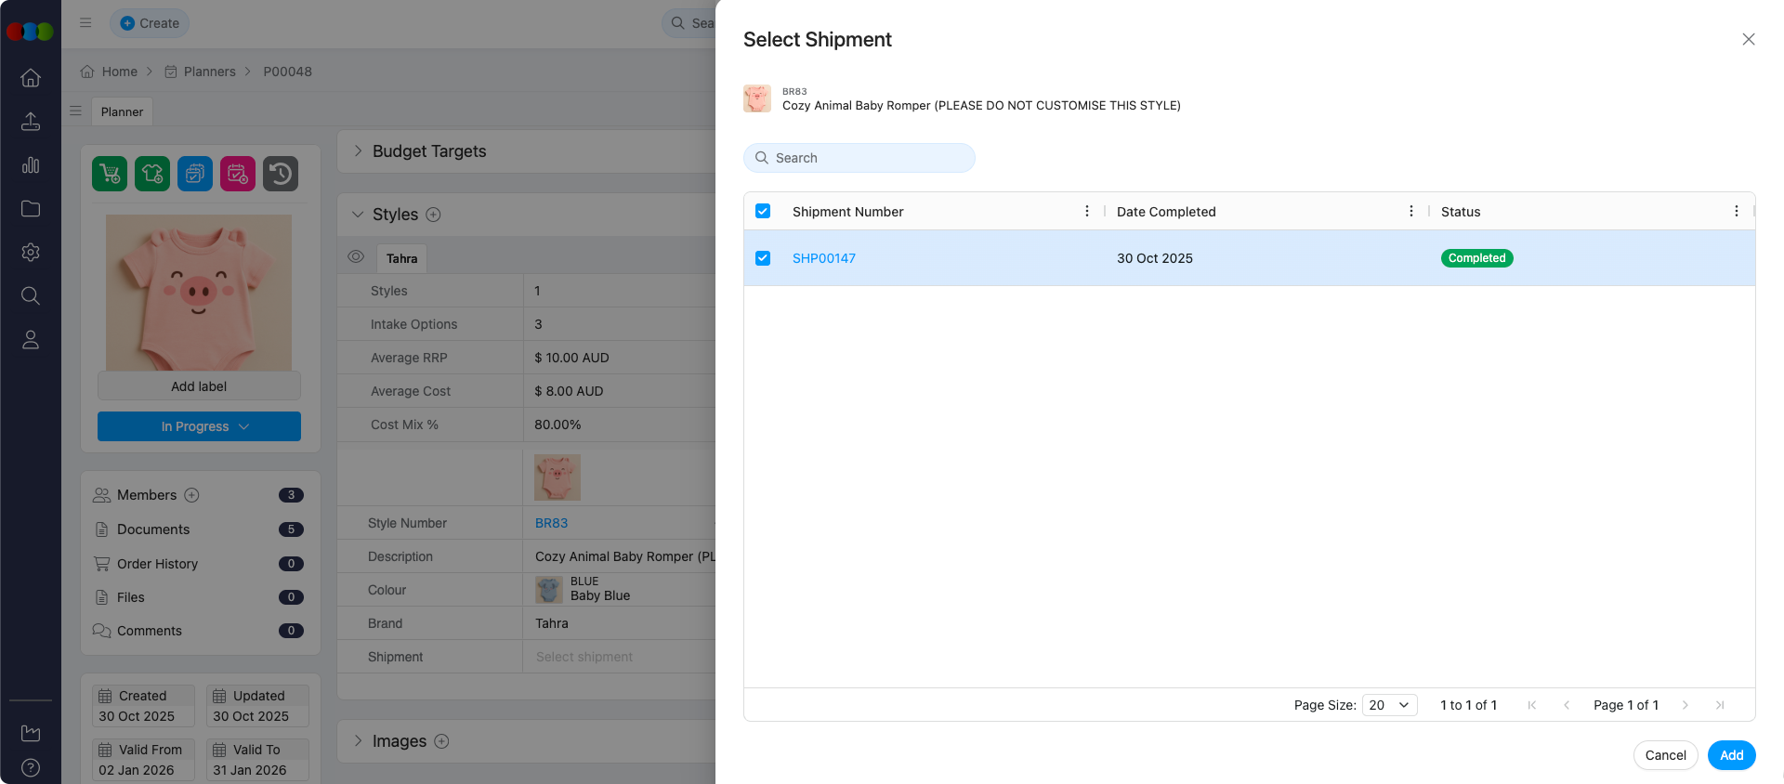This screenshot has width=1784, height=784.
Task: Open Shipment Number column menu
Action: (x=1086, y=212)
